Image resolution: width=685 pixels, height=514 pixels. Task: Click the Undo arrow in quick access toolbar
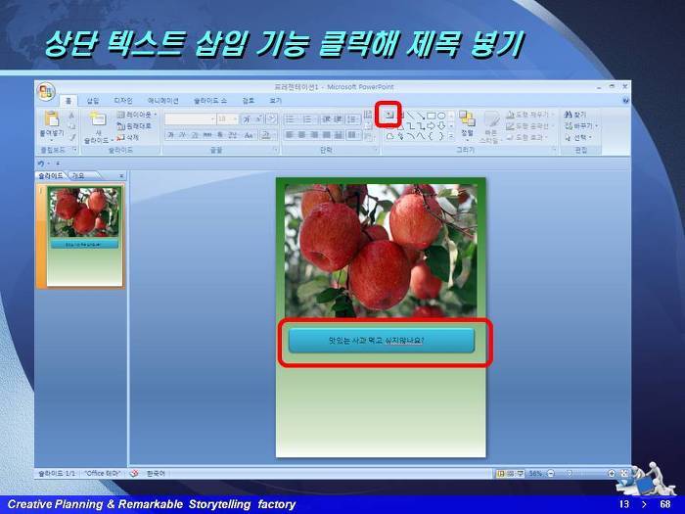click(x=41, y=164)
